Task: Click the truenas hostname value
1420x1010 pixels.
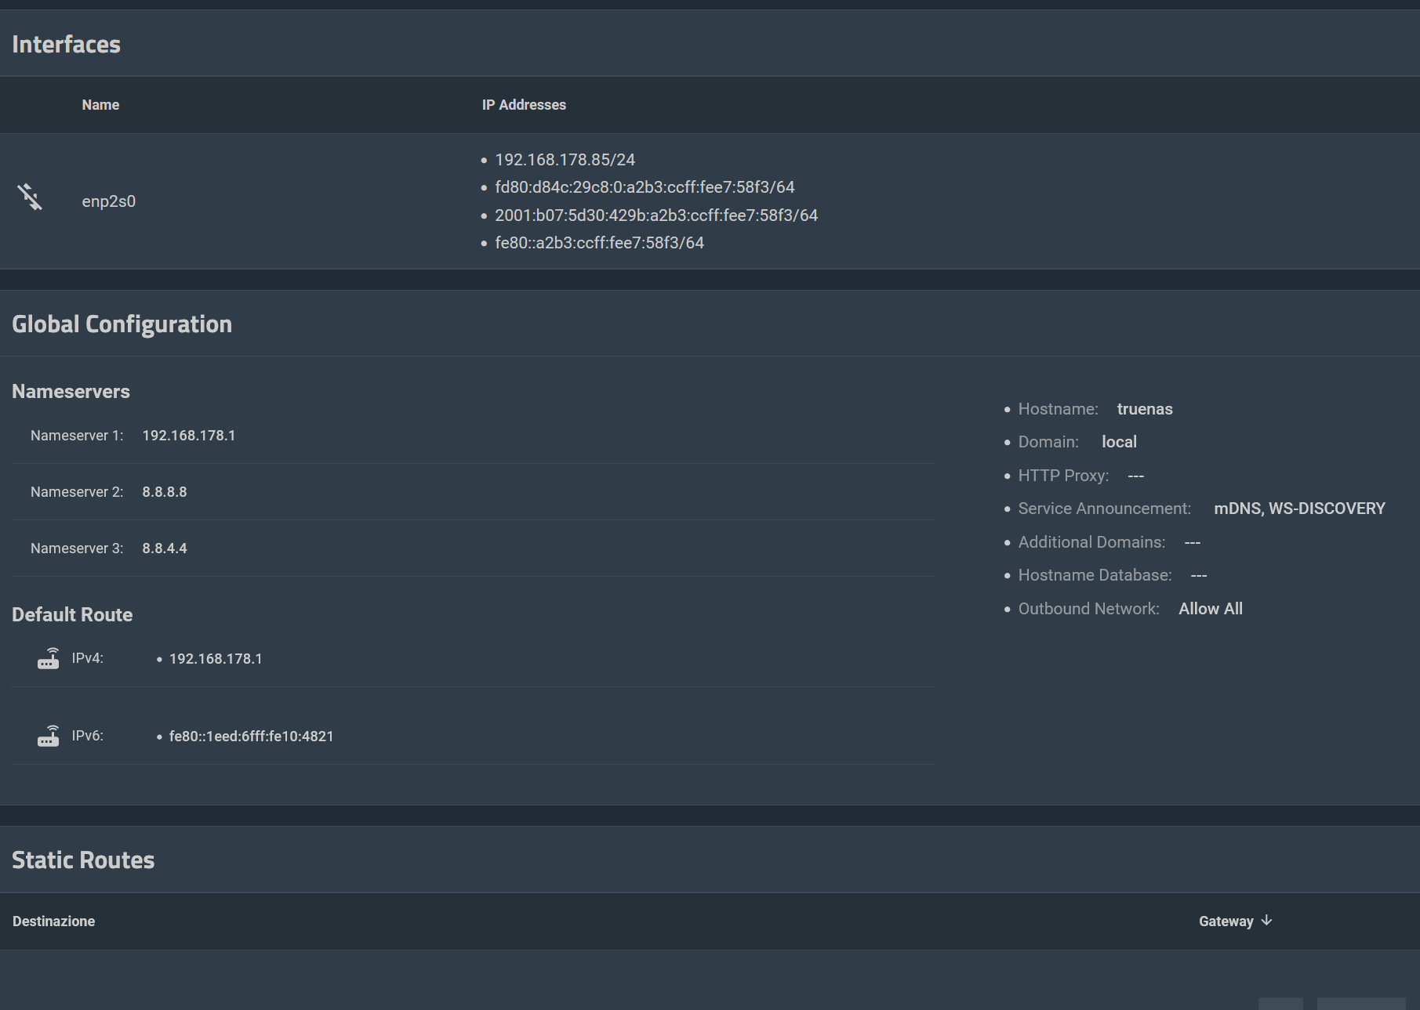Action: coord(1144,409)
